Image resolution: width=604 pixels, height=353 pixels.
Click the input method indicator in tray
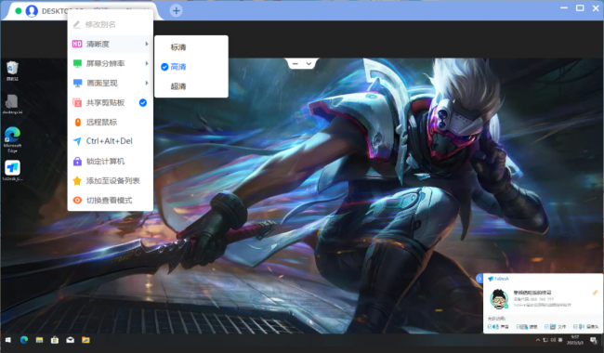[x=560, y=340]
